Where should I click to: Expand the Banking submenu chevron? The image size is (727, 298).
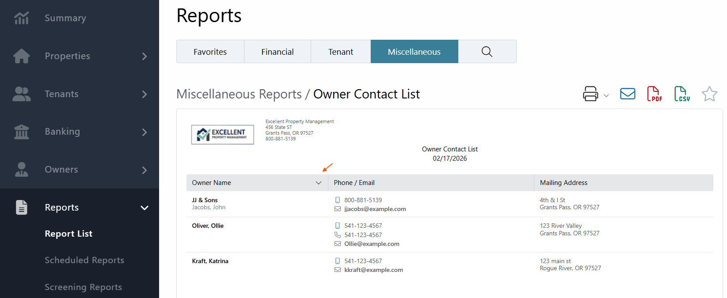coord(145,132)
